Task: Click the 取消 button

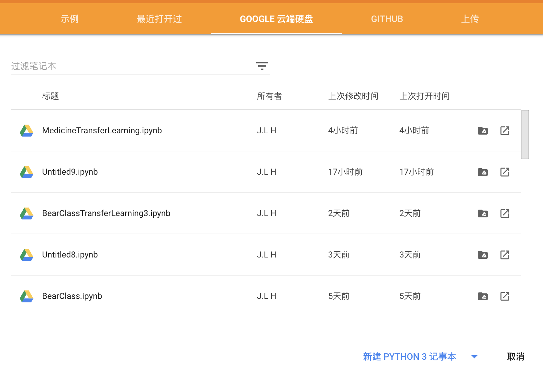Action: [515, 356]
